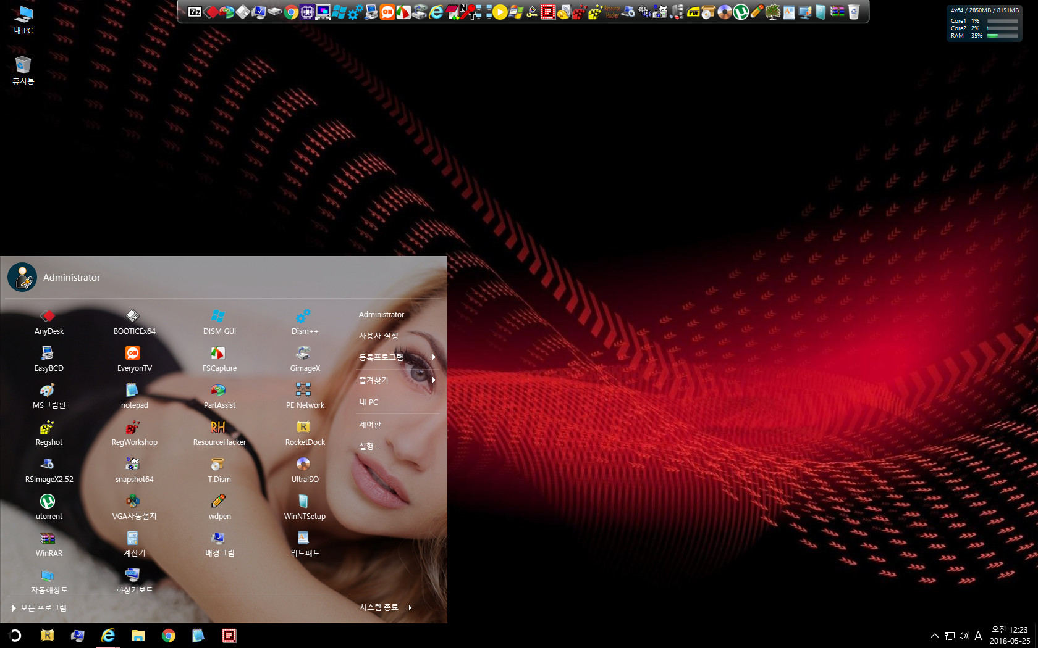Click the 7z icon in the top dock
1038x648 pixels.
coord(195,12)
